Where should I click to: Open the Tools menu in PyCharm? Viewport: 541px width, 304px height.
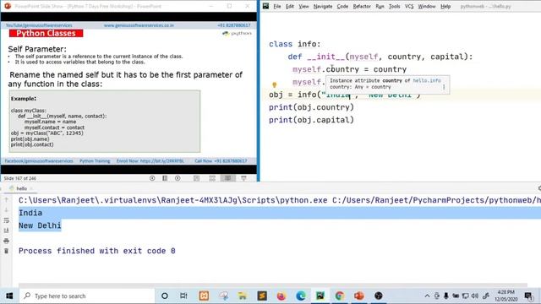tap(395, 6)
